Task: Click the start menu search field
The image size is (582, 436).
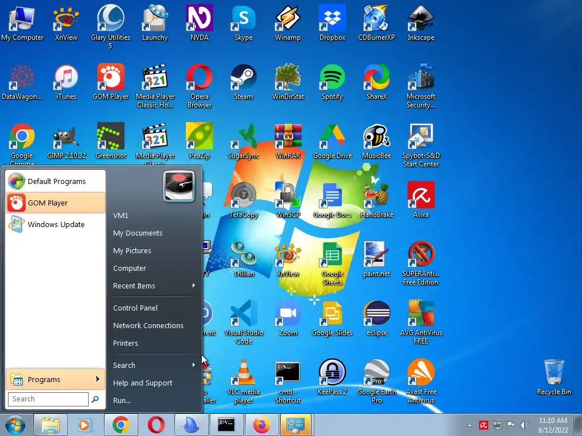Action: (x=48, y=399)
